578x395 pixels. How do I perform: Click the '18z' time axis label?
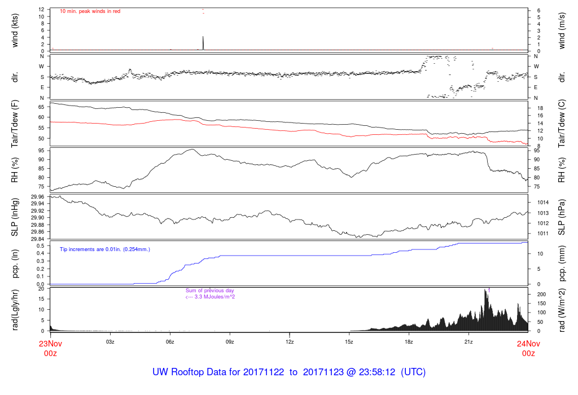409,342
